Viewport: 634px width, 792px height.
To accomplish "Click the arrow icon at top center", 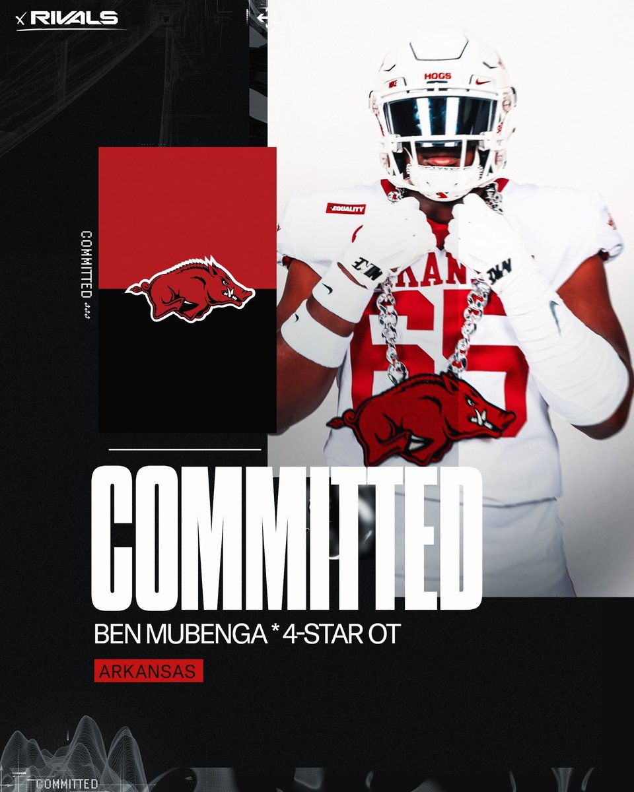I will point(263,17).
